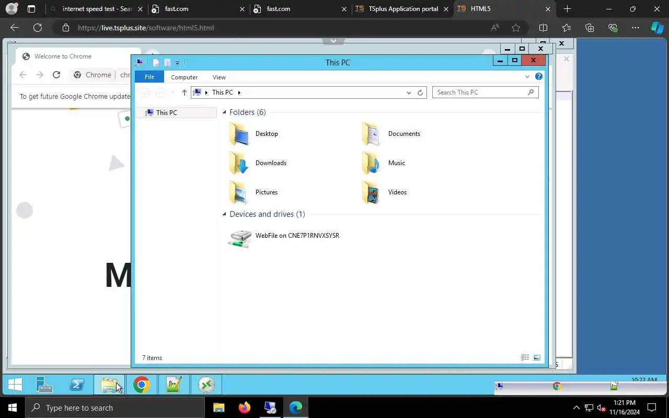
Task: Open the Videos folder icon
Action: tap(372, 192)
